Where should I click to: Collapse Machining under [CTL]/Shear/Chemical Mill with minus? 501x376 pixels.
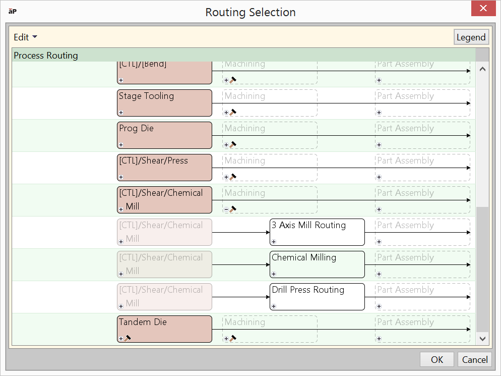(x=226, y=209)
